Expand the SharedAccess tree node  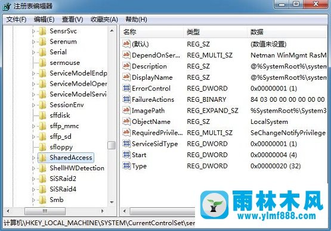coord(33,158)
